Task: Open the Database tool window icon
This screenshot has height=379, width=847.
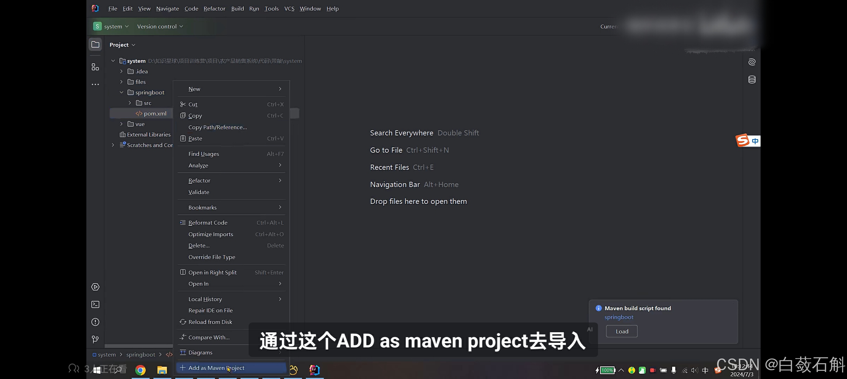Action: click(x=752, y=80)
